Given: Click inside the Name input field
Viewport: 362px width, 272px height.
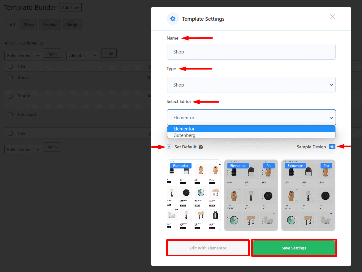Looking at the screenshot, I should click(251, 52).
